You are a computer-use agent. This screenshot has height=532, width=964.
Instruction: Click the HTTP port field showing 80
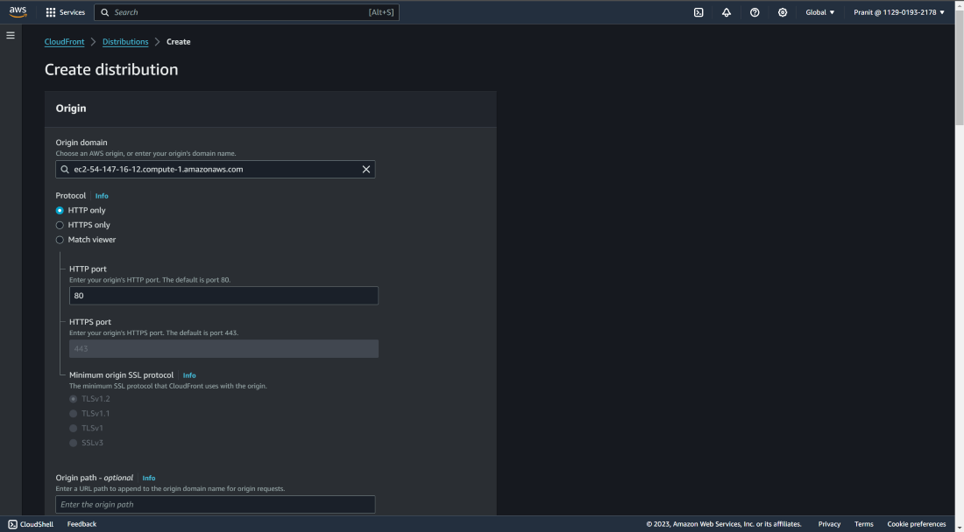click(x=223, y=296)
